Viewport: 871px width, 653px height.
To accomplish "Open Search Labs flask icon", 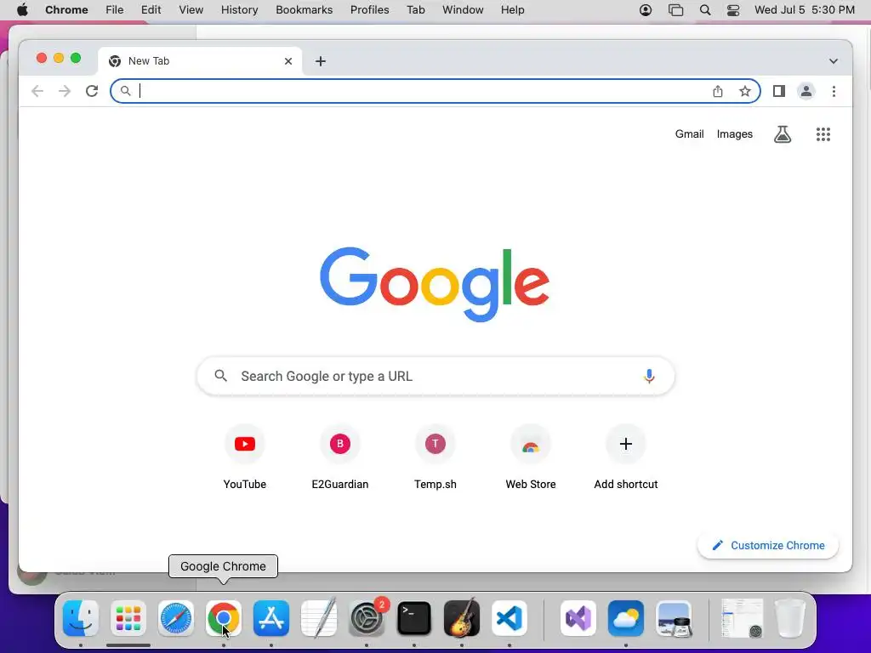I will (783, 133).
